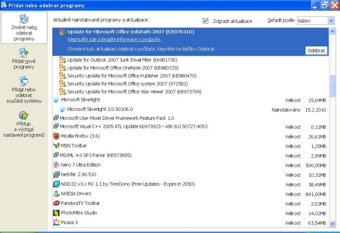Click the scrollbar down arrow
Viewport: 340px width, 233px height.
pos(332,224)
